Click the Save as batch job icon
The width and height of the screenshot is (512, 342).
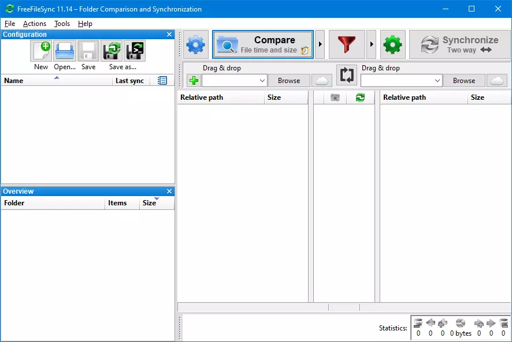pyautogui.click(x=135, y=51)
